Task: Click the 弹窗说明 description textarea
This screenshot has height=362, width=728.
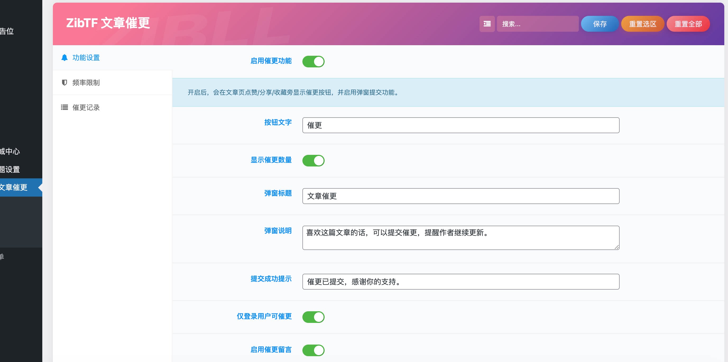Action: pos(461,237)
